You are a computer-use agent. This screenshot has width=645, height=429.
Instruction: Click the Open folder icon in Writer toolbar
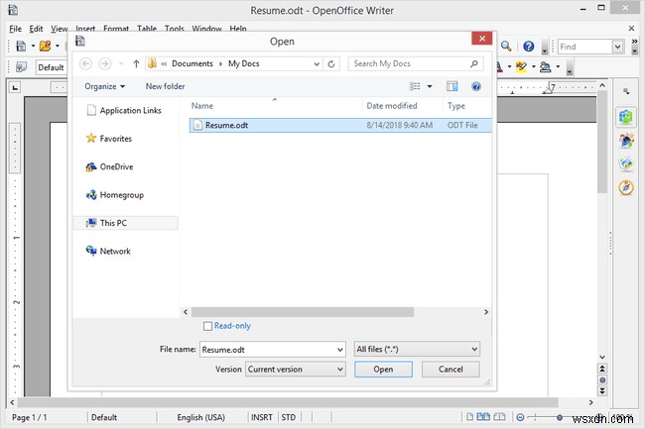[46, 46]
